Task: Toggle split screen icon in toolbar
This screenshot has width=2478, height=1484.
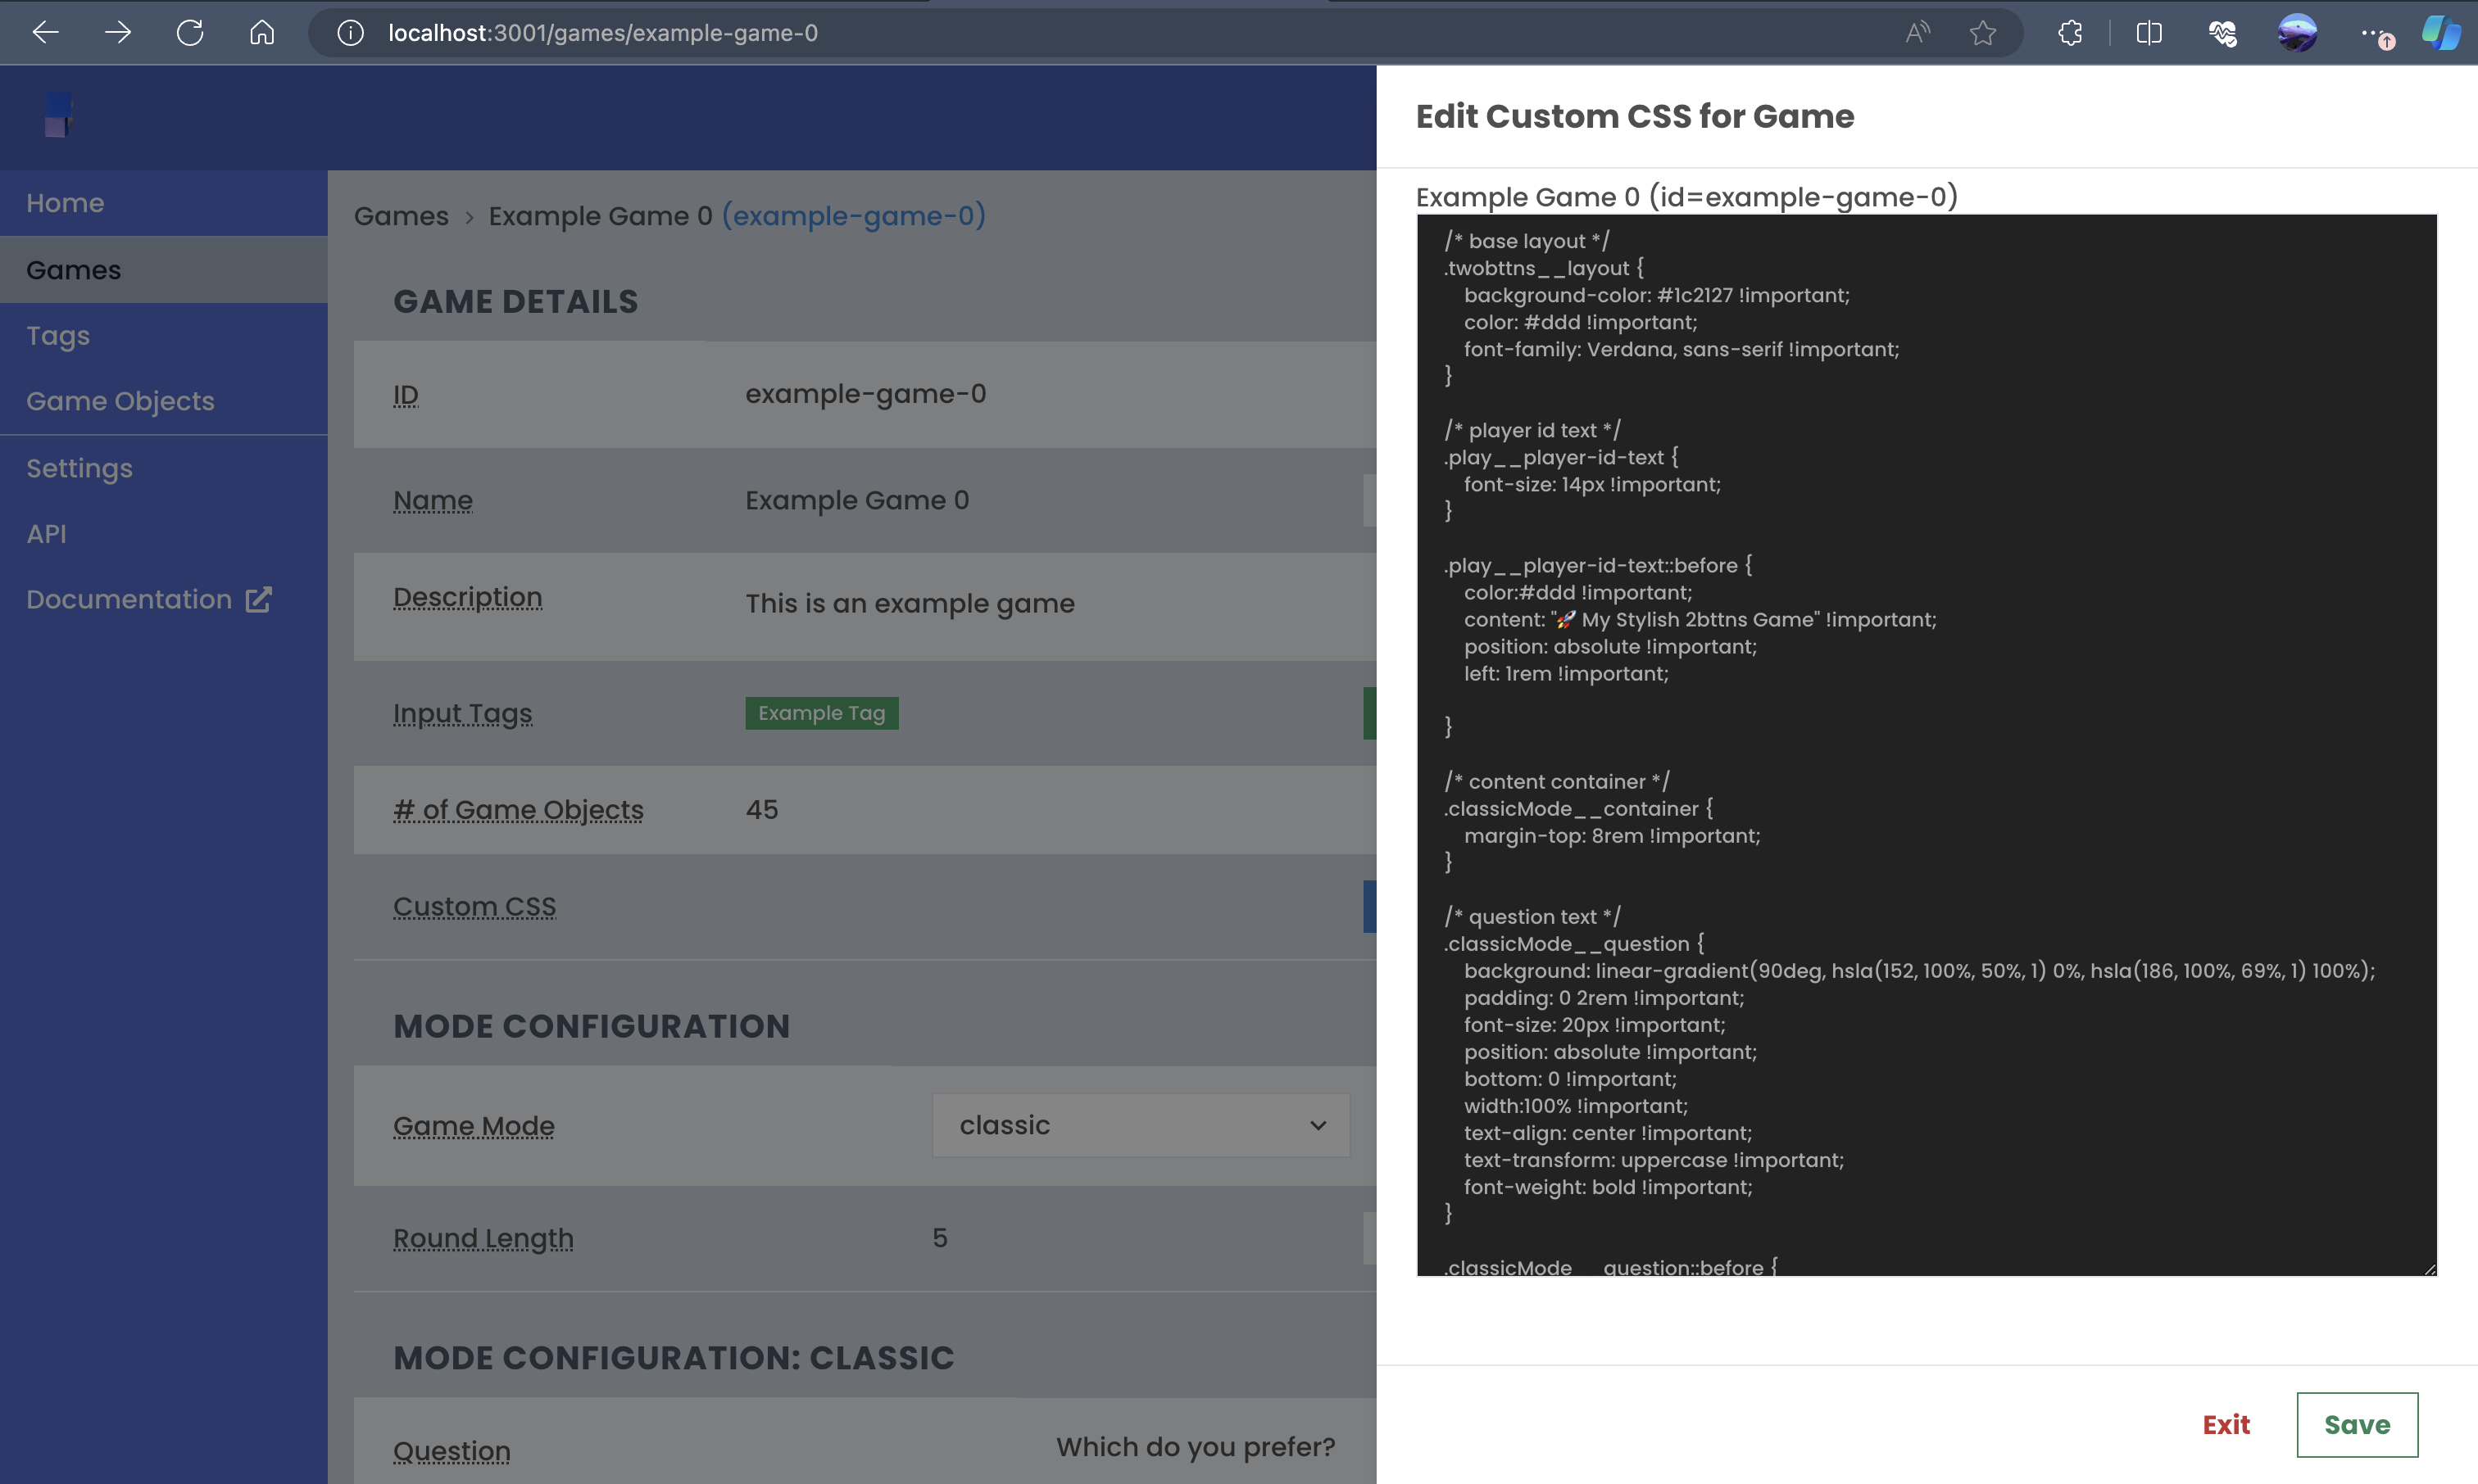Action: pyautogui.click(x=2149, y=33)
